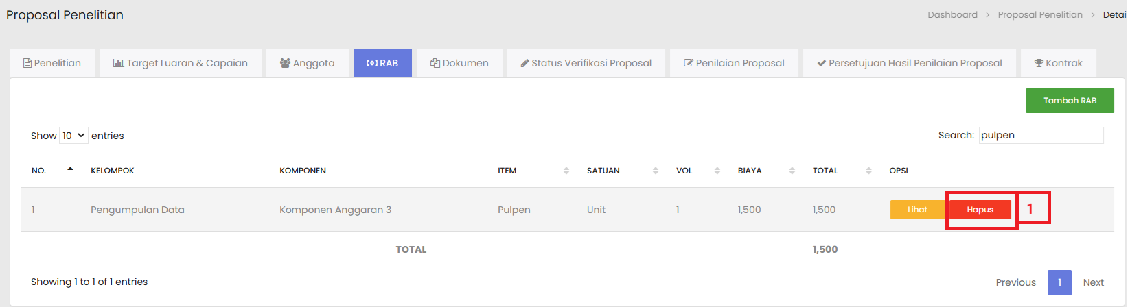Switch to Target Luaran & Capaian tab
Screen dimensions: 1130x307
point(180,63)
